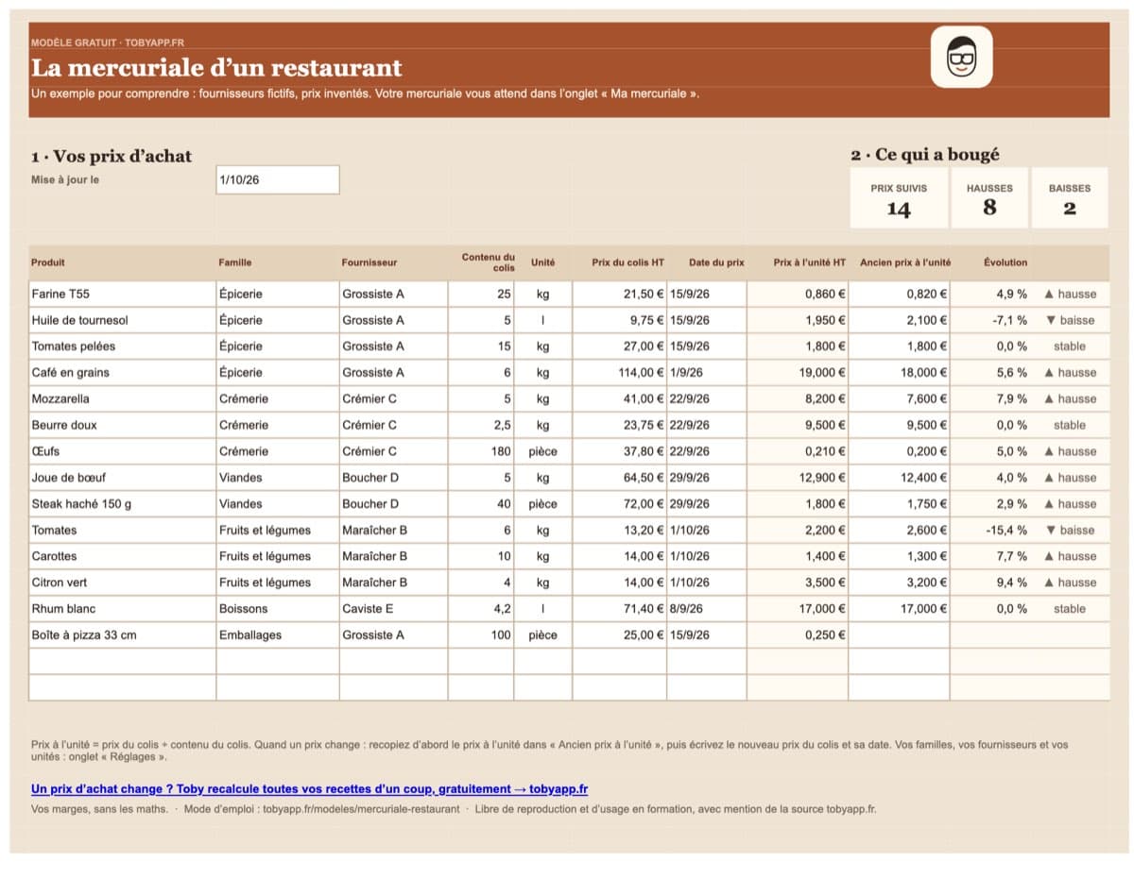The height and width of the screenshot is (879, 1134).
Task: Click the 'Citron vert' product cell
Action: pos(123,583)
